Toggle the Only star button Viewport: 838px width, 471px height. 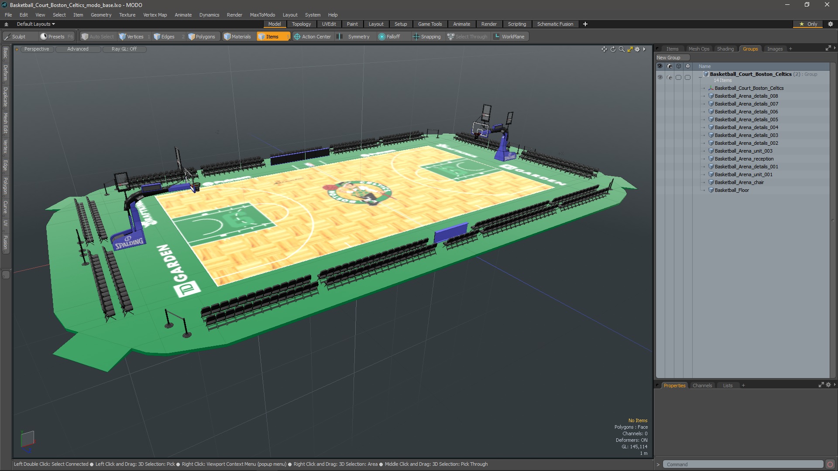[x=808, y=24]
